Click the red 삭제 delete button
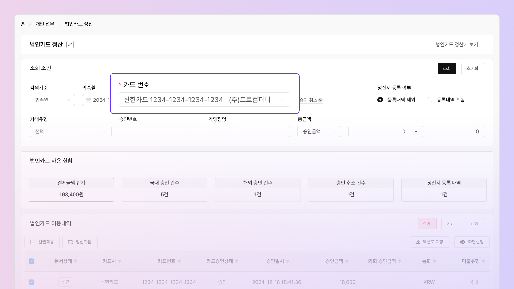The width and height of the screenshot is (514, 289). 427,223
